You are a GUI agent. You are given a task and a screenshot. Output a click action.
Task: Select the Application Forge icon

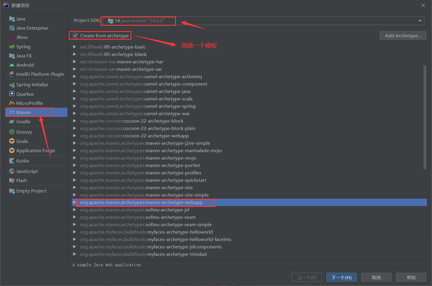[12, 150]
